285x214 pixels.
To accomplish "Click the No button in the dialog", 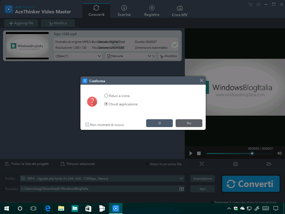I will pos(189,123).
